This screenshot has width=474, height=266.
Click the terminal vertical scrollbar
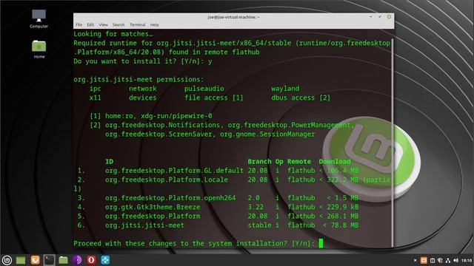pos(393,142)
